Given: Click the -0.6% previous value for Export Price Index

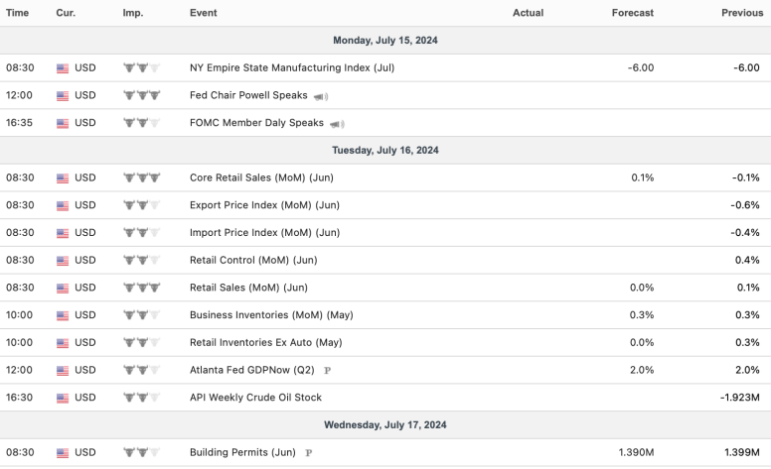Looking at the screenshot, I should [745, 205].
